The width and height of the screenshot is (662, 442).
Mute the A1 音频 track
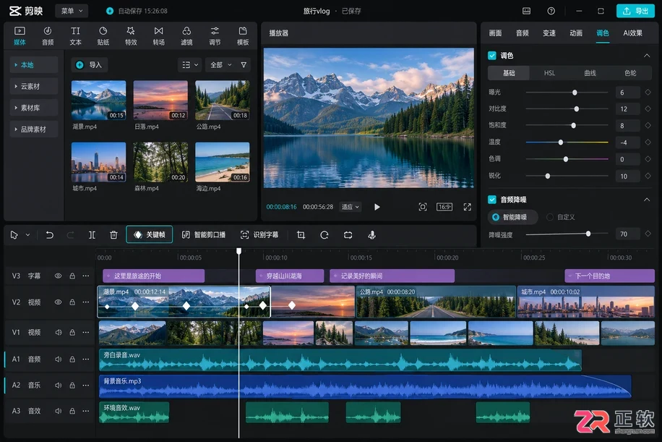point(59,360)
